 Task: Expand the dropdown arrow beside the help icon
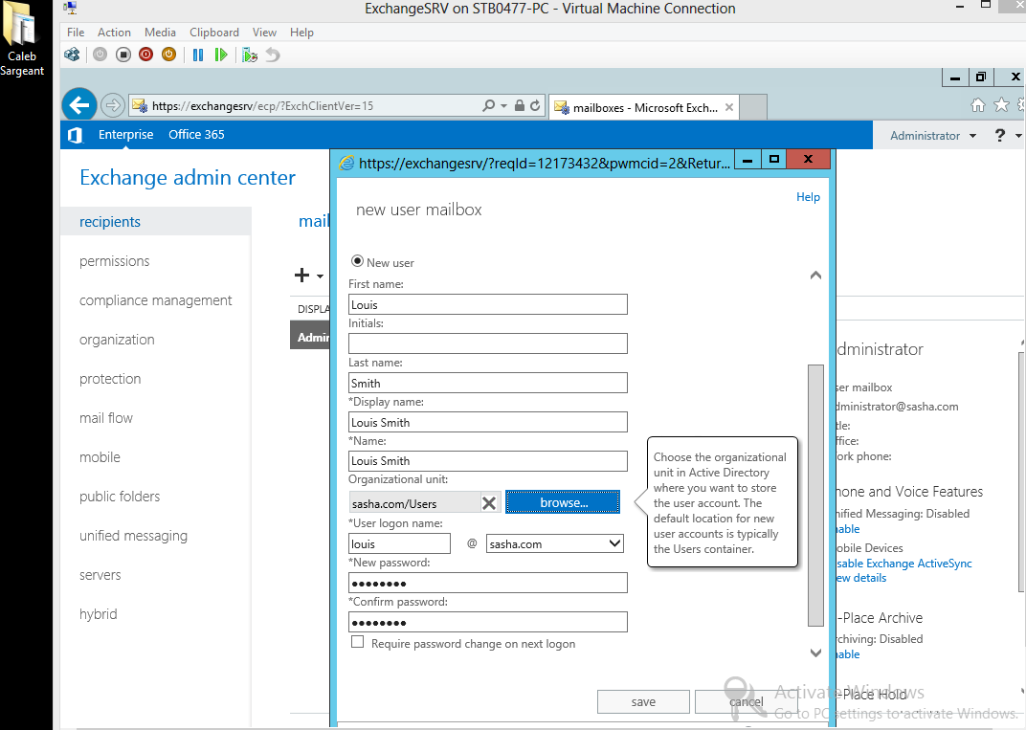tap(1018, 136)
